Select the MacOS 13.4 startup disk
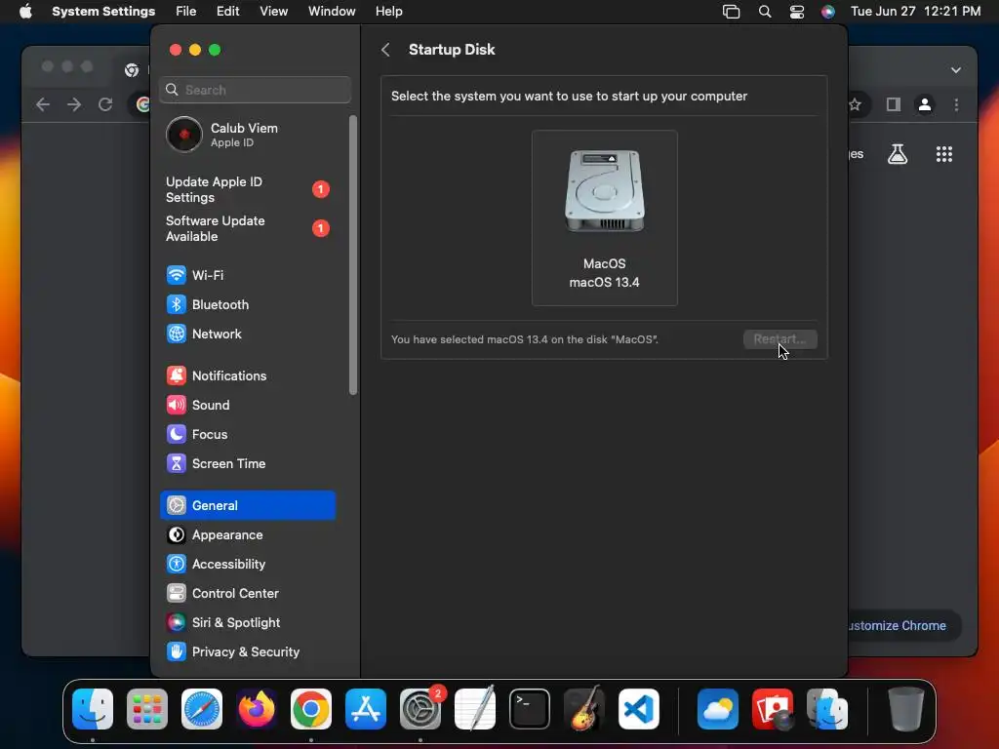This screenshot has width=999, height=749. click(604, 217)
